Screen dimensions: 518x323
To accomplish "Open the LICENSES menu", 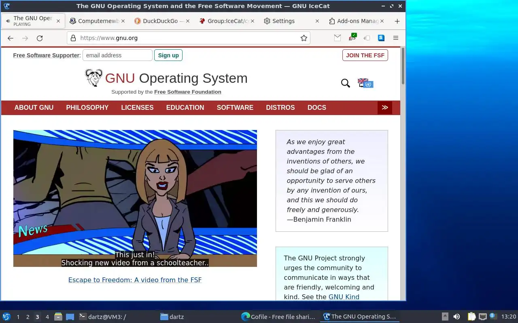I will tap(137, 107).
